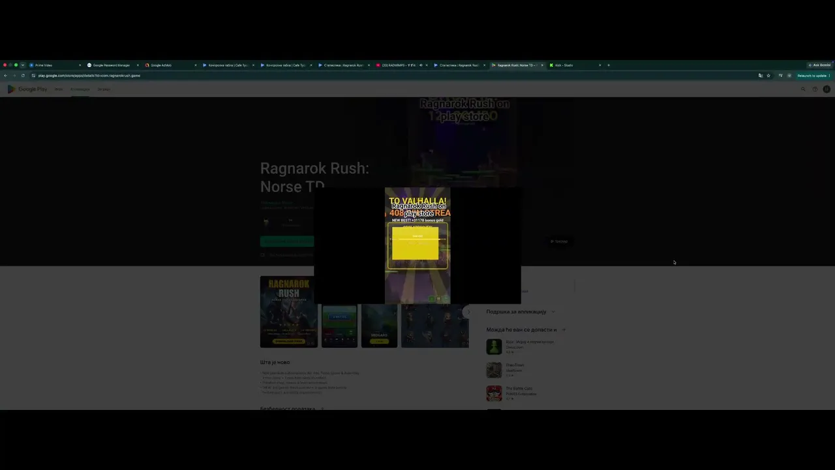
Task: Show next screenshots with the arrow
Action: [x=467, y=312]
